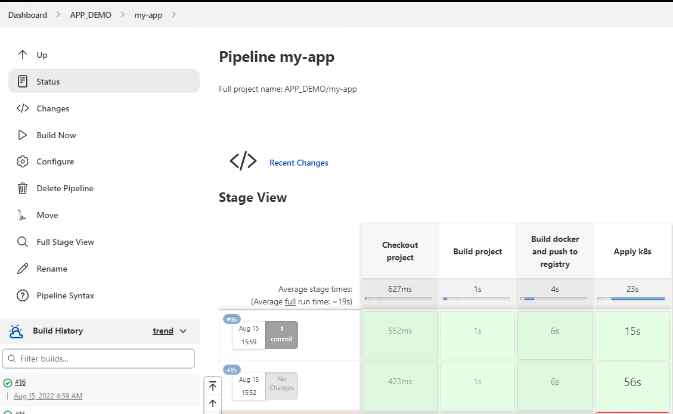This screenshot has height=414, width=673.
Task: Click build #16 success status icon
Action: pos(8,383)
